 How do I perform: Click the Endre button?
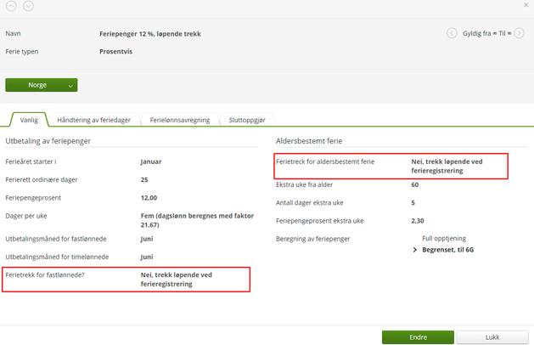pyautogui.click(x=418, y=337)
